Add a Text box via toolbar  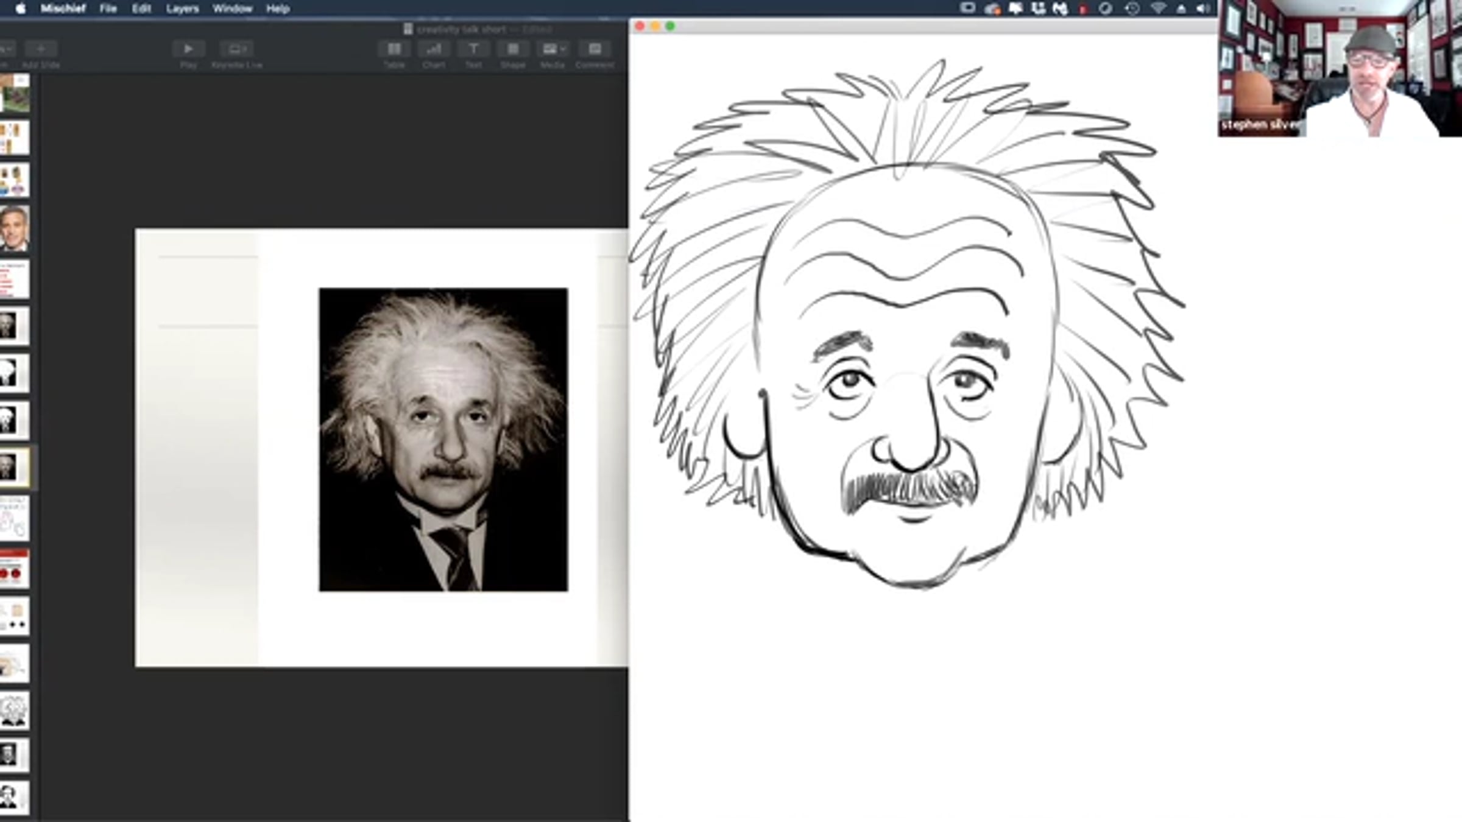473,49
